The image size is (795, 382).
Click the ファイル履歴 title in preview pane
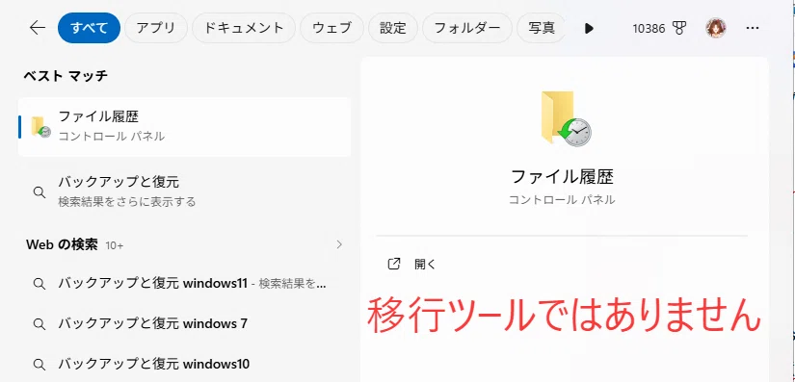tap(562, 177)
